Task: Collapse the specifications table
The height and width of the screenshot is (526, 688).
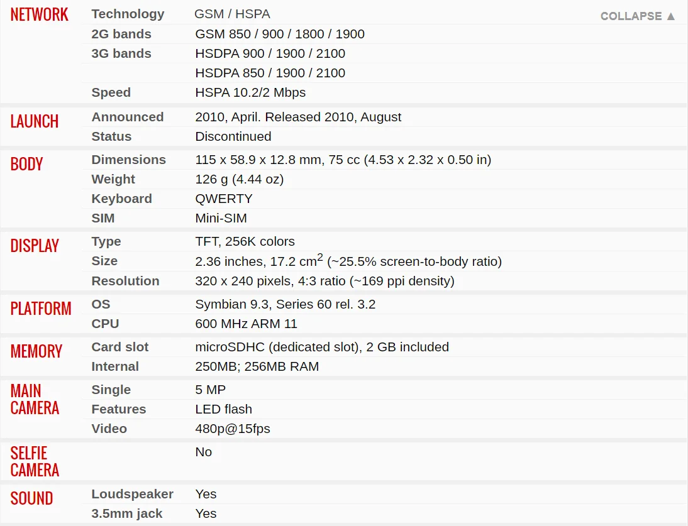Action: tap(638, 16)
